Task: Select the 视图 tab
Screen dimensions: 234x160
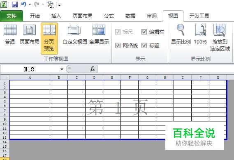Action: click(173, 16)
